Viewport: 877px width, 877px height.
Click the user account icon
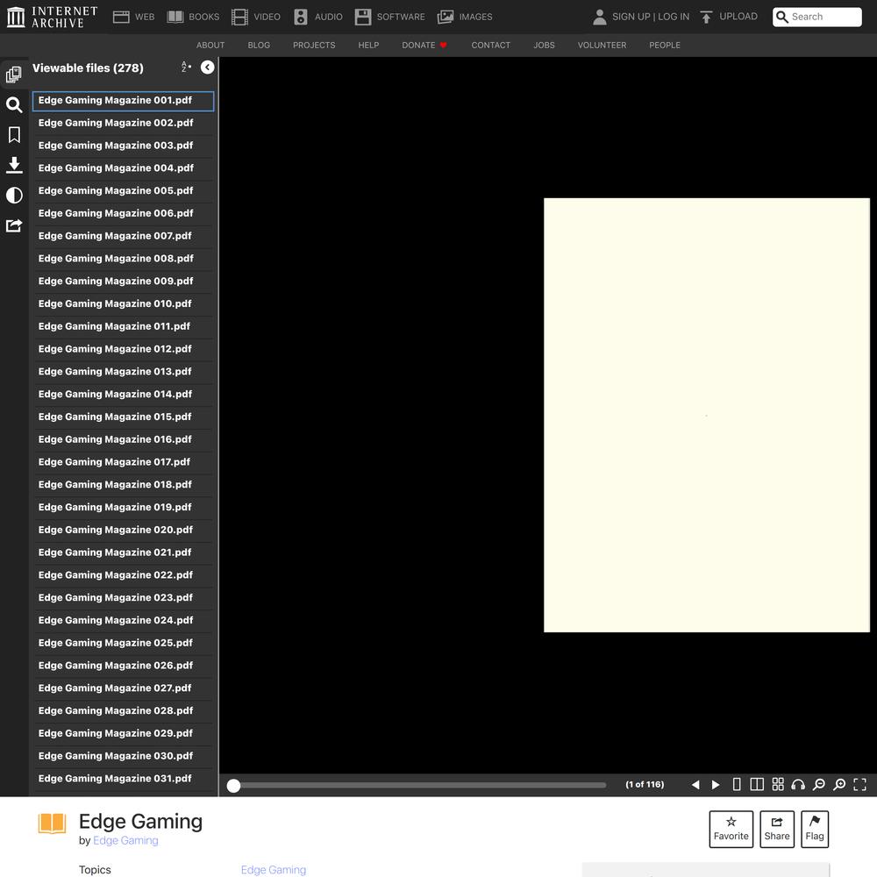pos(600,17)
